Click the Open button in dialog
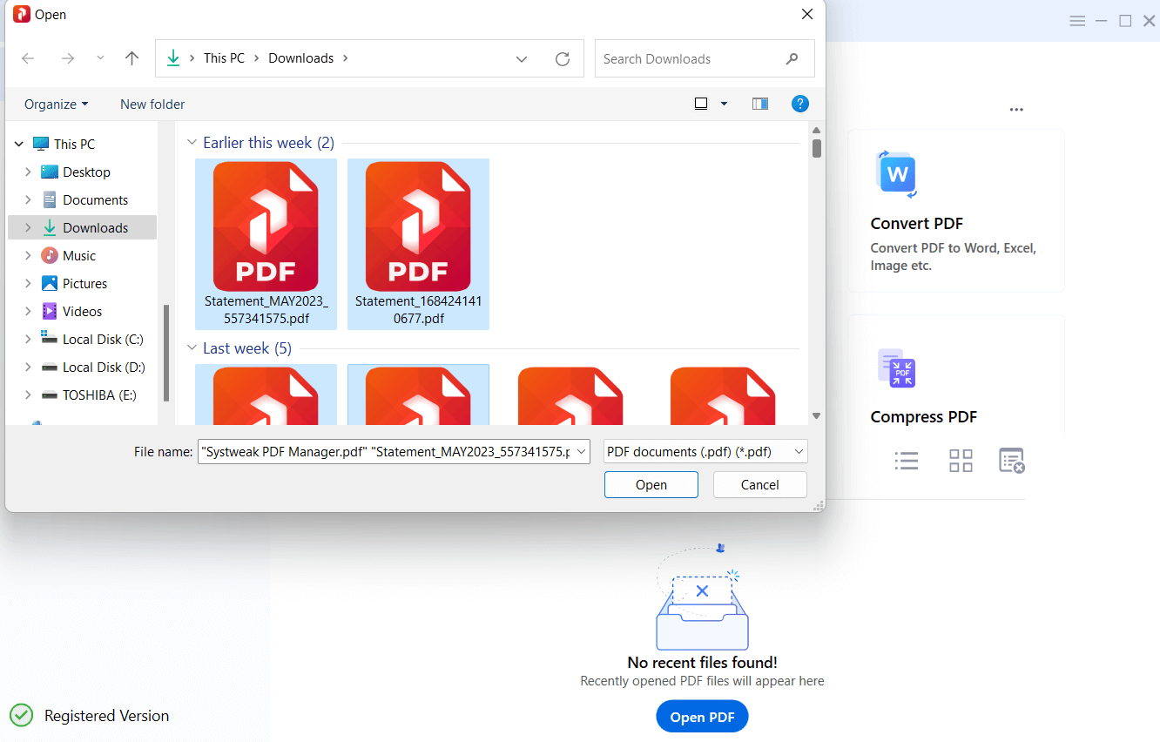 [x=651, y=485]
